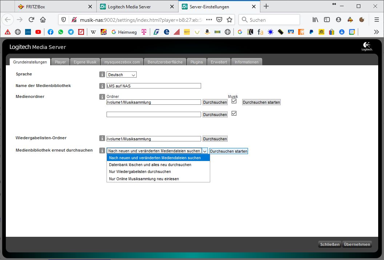Show info for the Medienordner setting

(102, 97)
